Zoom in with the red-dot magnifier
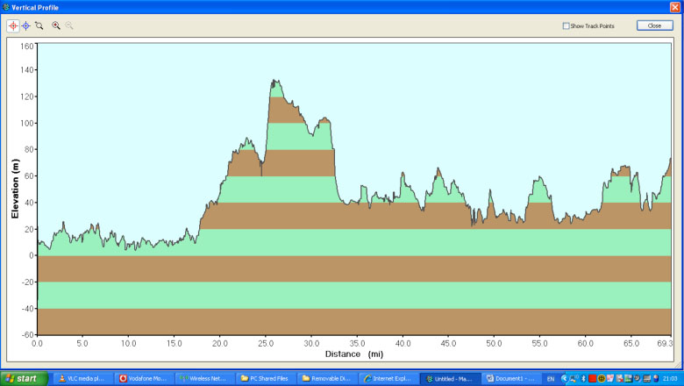Image resolution: width=684 pixels, height=386 pixels. 56,25
